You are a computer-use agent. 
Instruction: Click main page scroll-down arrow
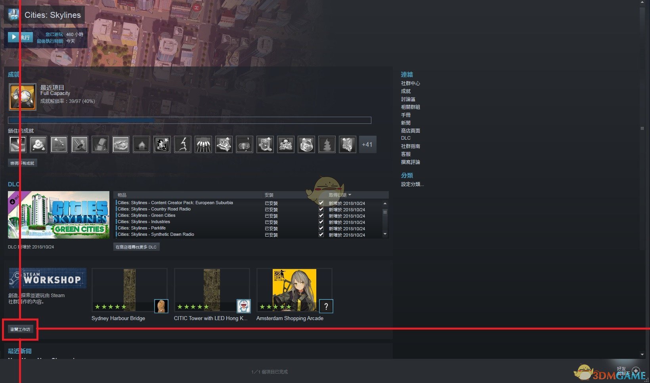point(642,355)
